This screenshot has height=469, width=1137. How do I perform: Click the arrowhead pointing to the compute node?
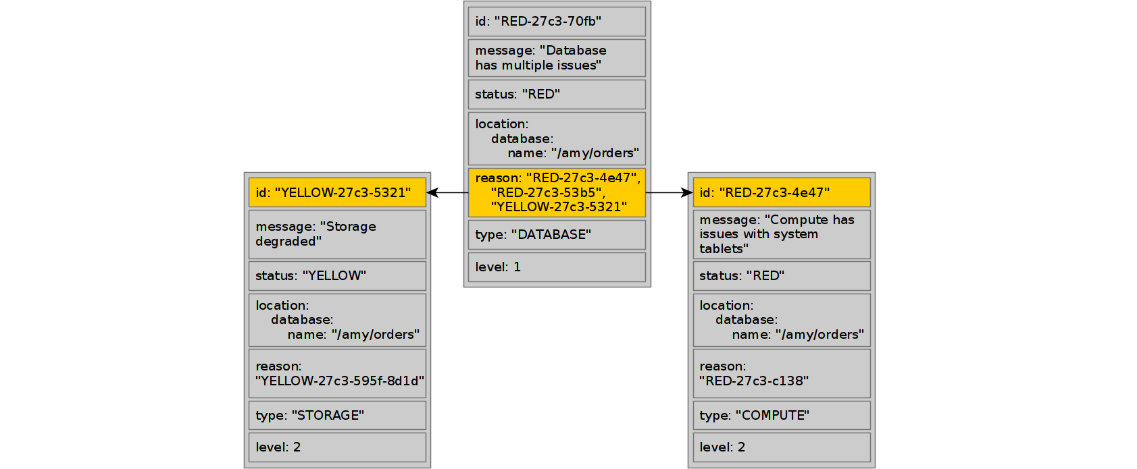pyautogui.click(x=687, y=193)
